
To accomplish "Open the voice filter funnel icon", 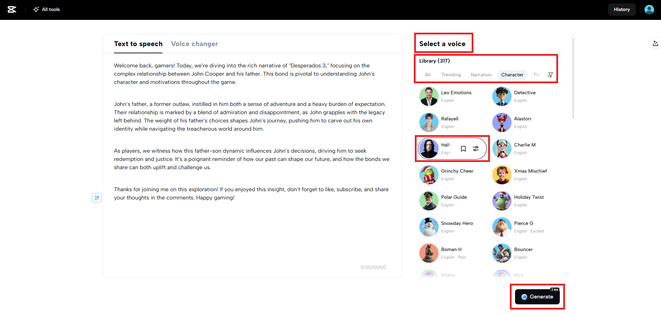I will (x=550, y=75).
